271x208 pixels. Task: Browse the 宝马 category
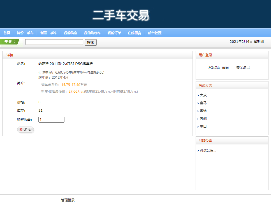click(203, 103)
